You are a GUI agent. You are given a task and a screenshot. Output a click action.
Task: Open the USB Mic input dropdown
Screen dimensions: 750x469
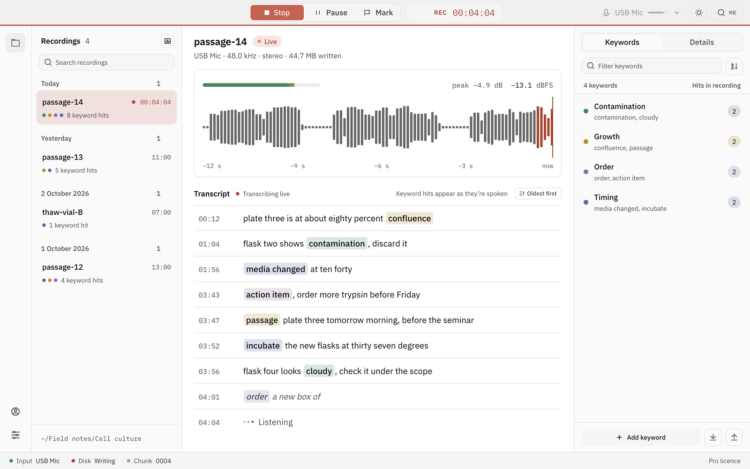[641, 13]
